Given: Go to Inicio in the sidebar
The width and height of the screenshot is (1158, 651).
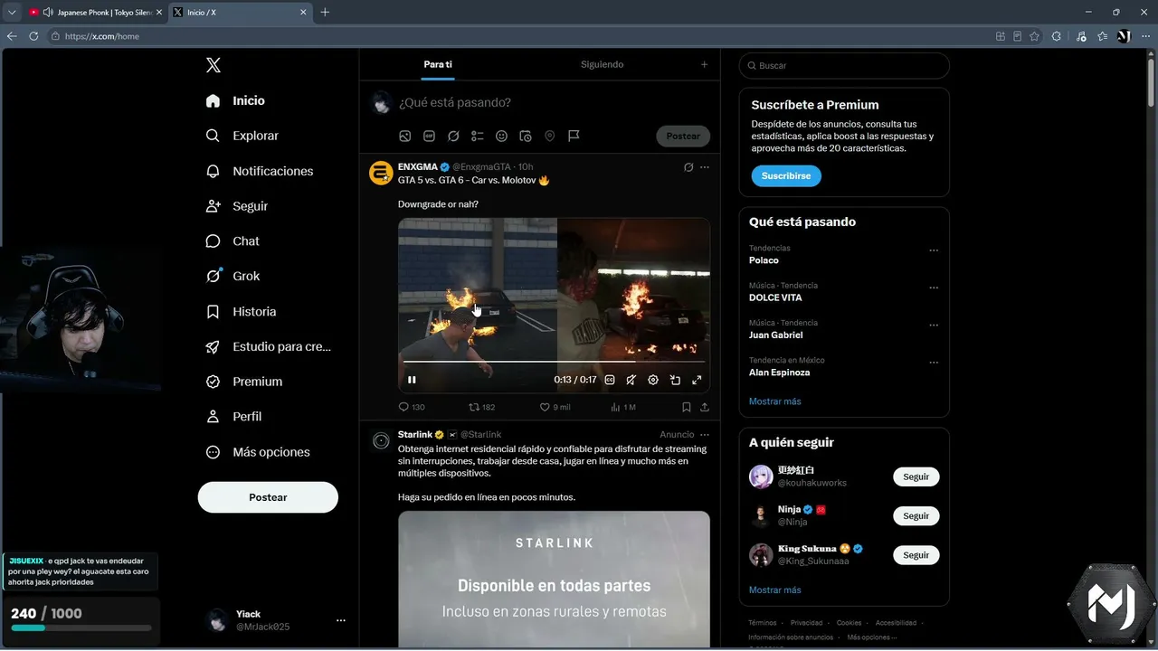Looking at the screenshot, I should pos(236,100).
